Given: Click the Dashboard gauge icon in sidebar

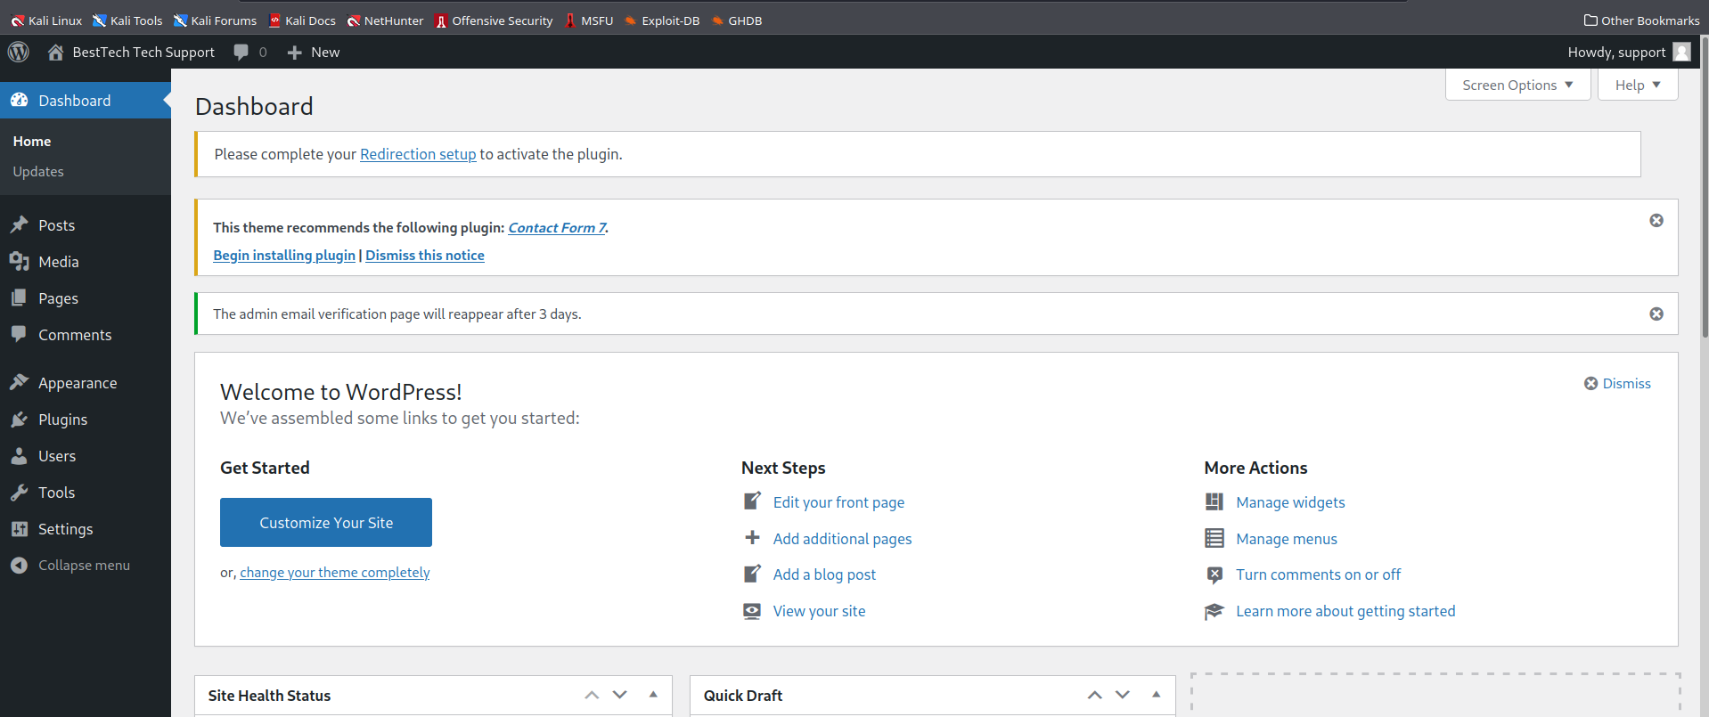Looking at the screenshot, I should pos(19,101).
